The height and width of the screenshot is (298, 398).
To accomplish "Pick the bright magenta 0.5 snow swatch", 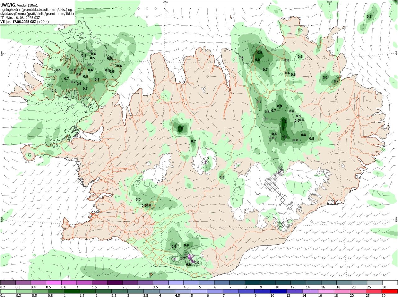I will pos(54,283).
